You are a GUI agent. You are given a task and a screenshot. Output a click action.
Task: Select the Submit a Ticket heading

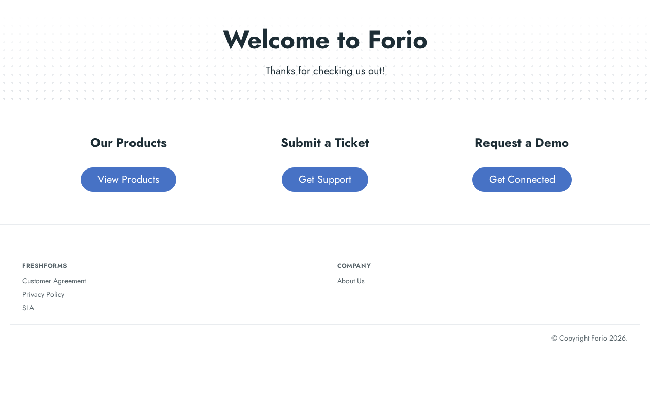[325, 143]
